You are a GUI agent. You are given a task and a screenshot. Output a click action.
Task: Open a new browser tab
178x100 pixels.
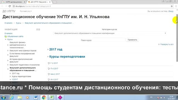click(55, 2)
